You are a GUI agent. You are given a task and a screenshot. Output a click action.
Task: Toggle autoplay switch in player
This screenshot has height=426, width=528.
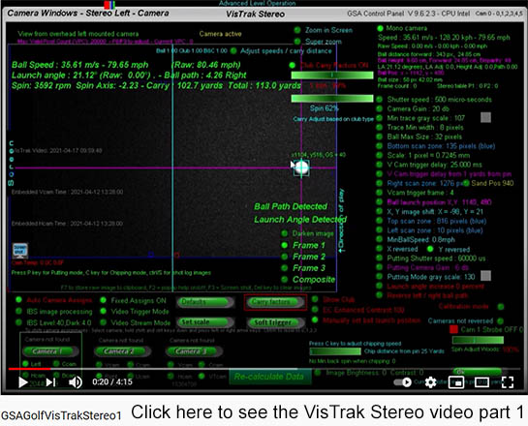(403, 382)
